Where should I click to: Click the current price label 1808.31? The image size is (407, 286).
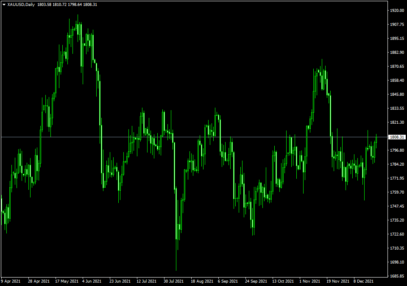click(397, 137)
